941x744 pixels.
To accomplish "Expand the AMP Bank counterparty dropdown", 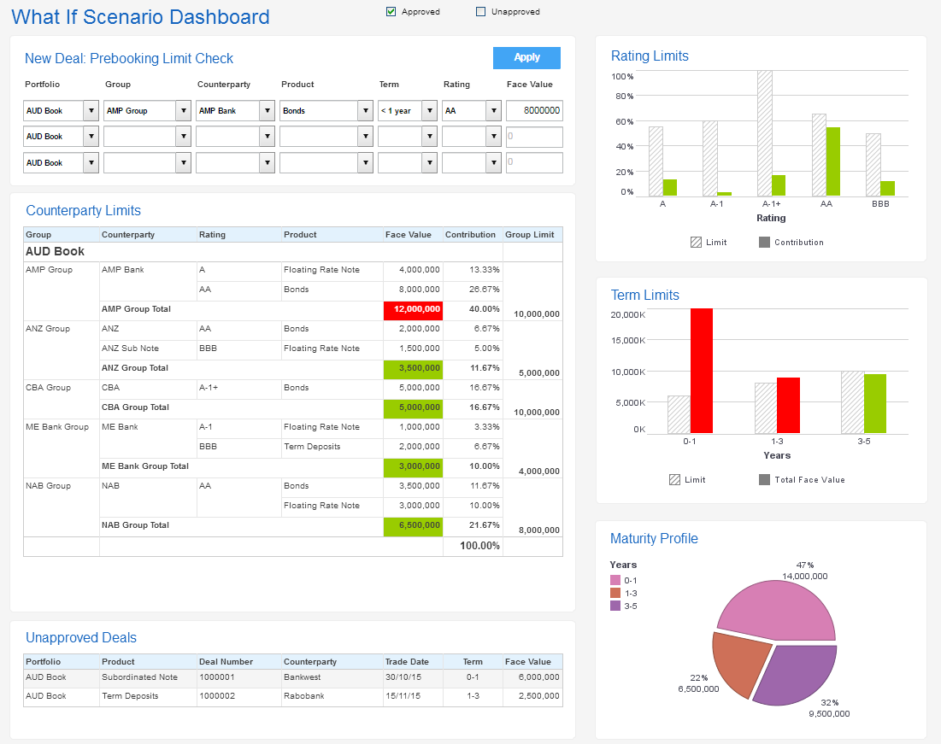I will click(266, 111).
